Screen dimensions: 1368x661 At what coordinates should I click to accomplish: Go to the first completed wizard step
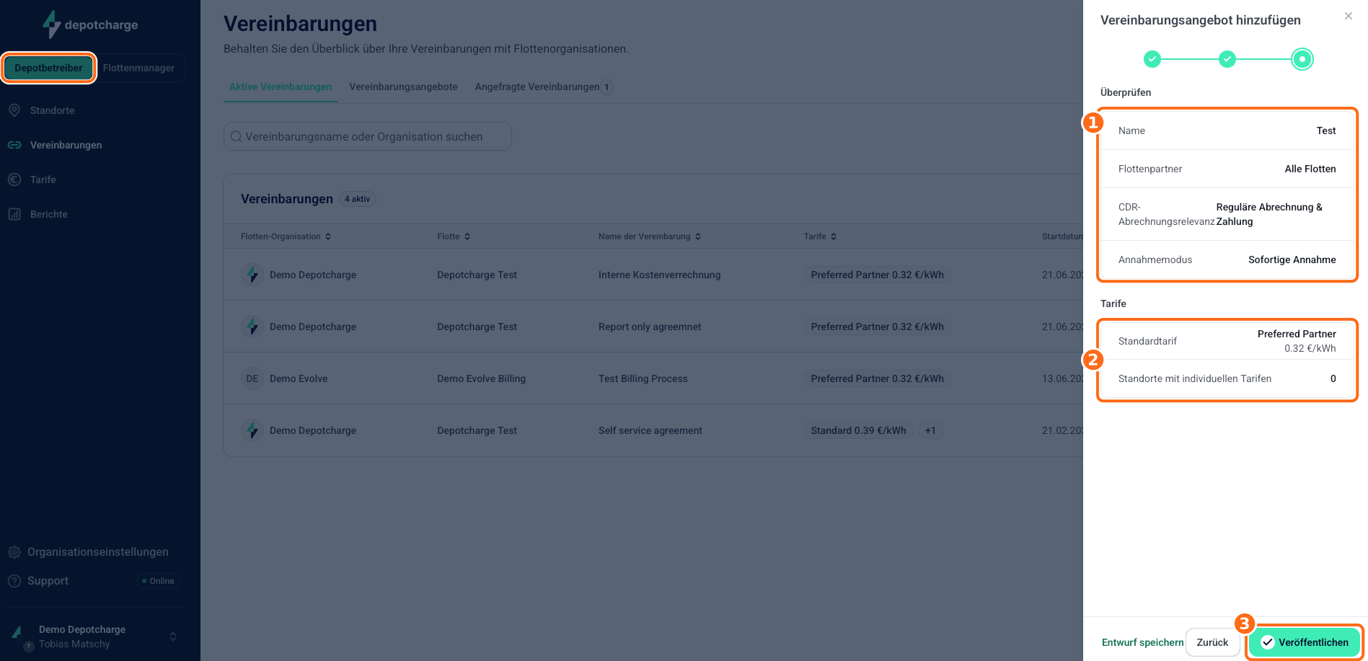[1152, 59]
